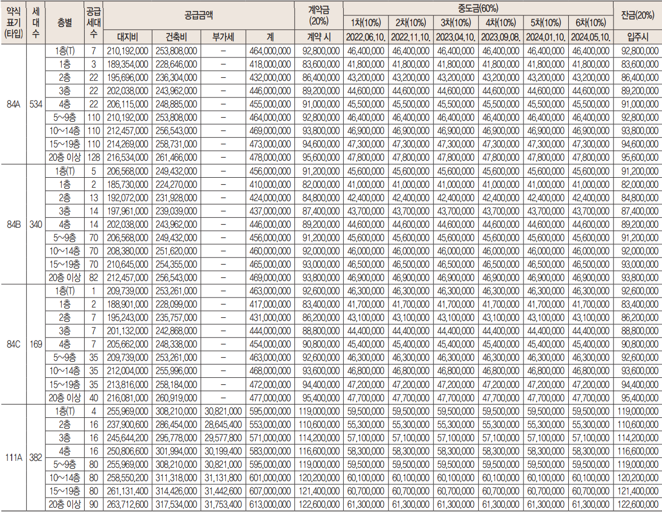The width and height of the screenshot is (662, 512).
Task: Select land cost 216,534,000
Action: 127,158
